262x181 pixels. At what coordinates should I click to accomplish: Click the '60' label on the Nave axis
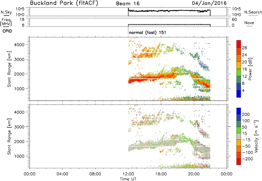point(234,20)
